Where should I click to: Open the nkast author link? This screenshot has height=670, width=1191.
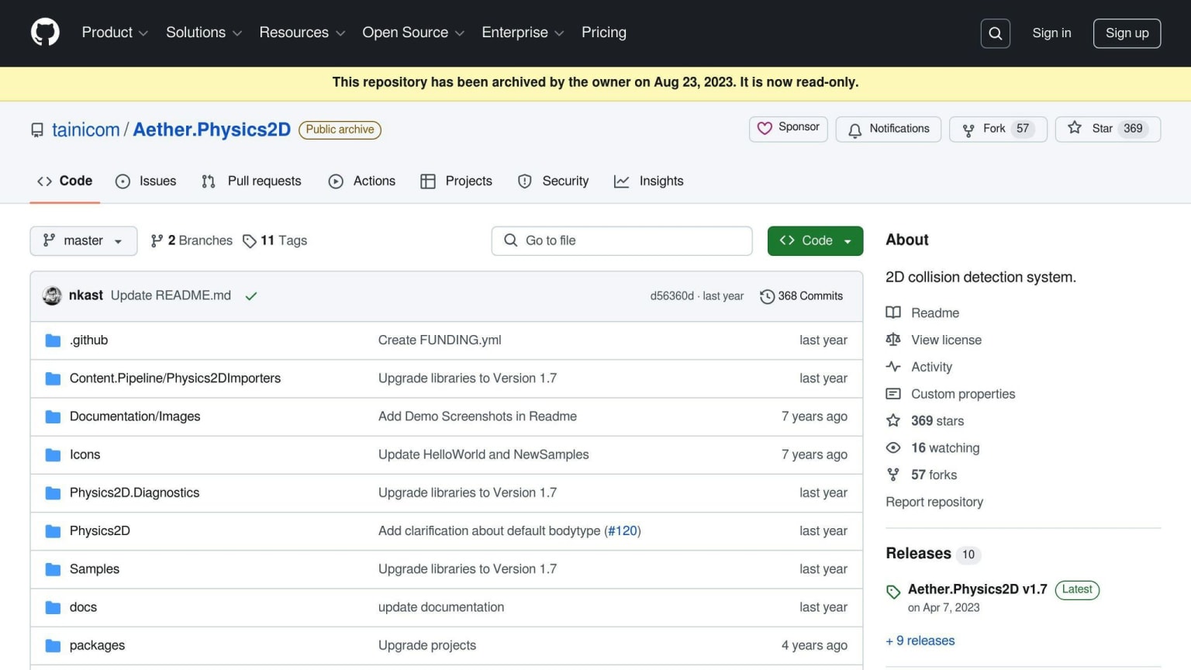pyautogui.click(x=86, y=295)
